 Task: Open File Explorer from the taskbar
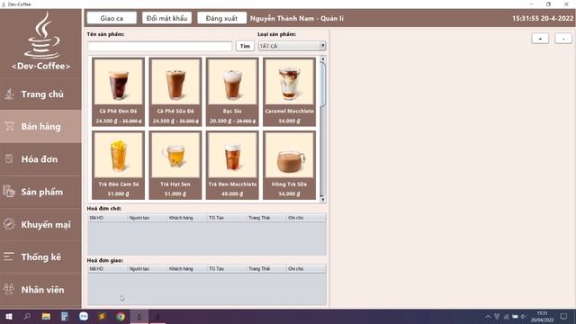46,316
